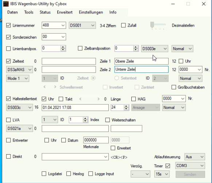Click the first empty Zieltext input field
The height and width of the screenshot is (183, 212).
(69, 61)
